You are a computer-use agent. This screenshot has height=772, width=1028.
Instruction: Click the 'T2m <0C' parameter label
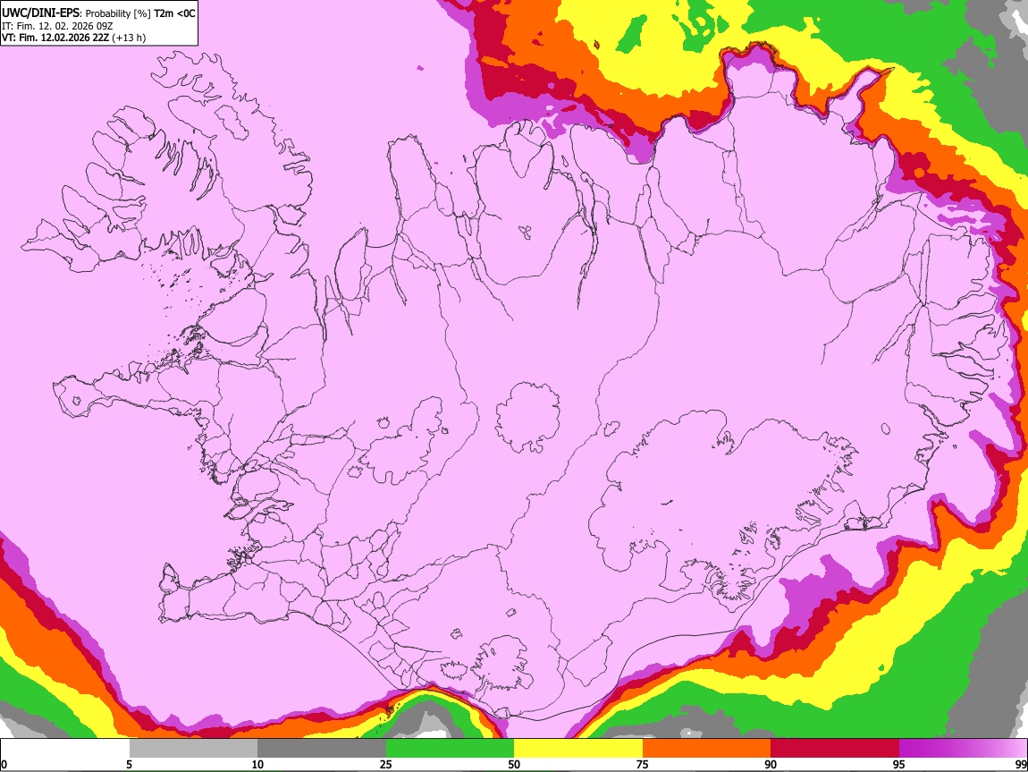[174, 13]
